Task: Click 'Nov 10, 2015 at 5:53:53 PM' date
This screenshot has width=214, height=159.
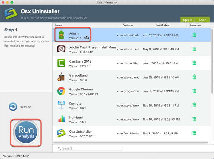Action: coord(161,119)
